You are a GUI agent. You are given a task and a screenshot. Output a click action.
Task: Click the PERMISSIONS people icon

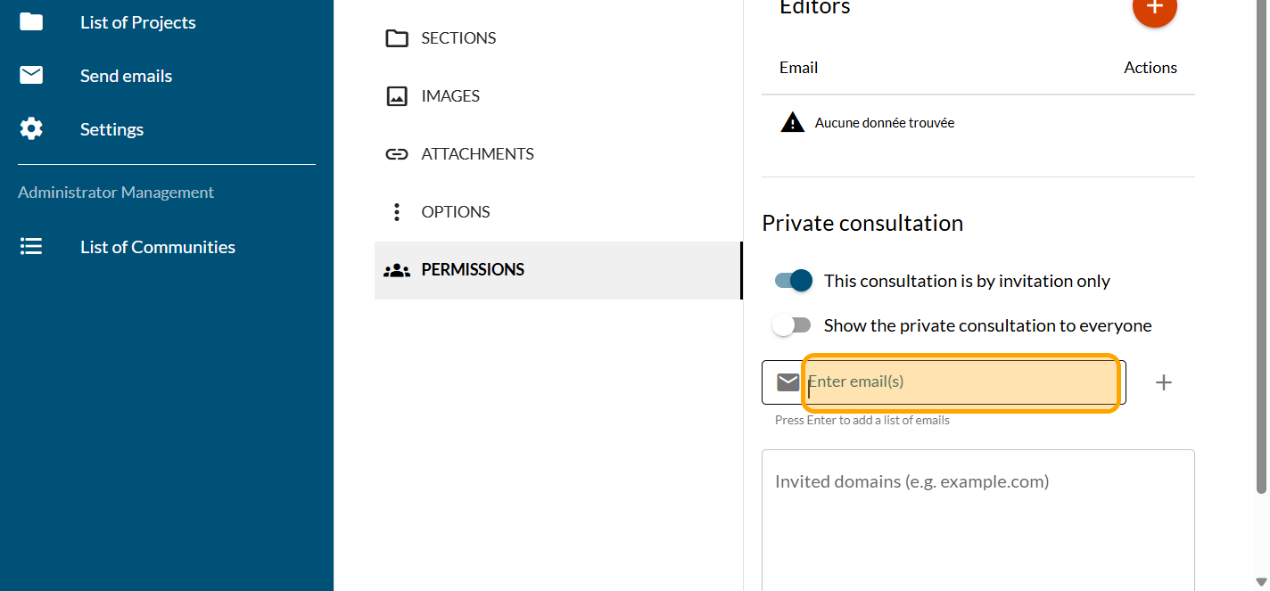click(397, 270)
